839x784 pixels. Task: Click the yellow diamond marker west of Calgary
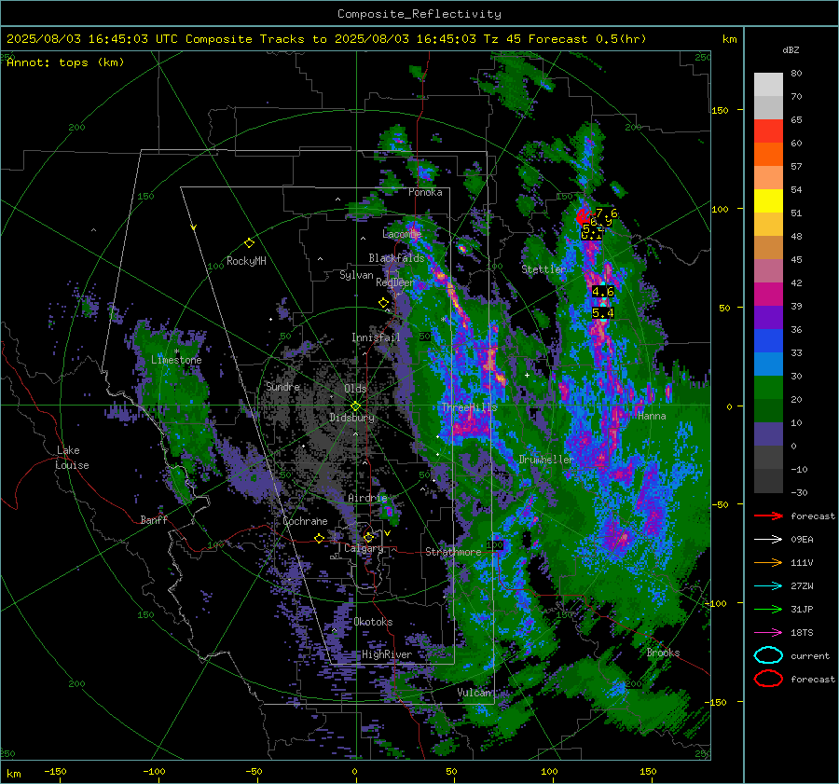(x=319, y=538)
